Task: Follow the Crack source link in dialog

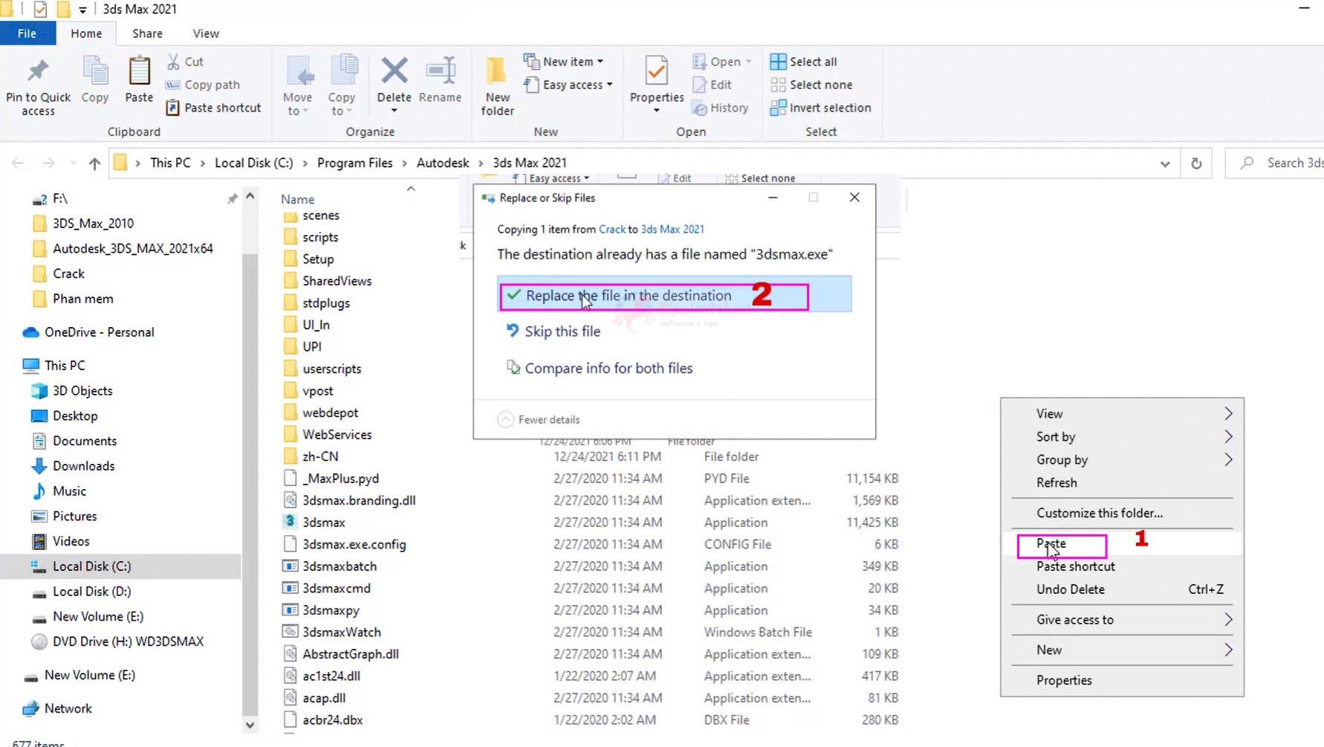Action: pyautogui.click(x=612, y=230)
